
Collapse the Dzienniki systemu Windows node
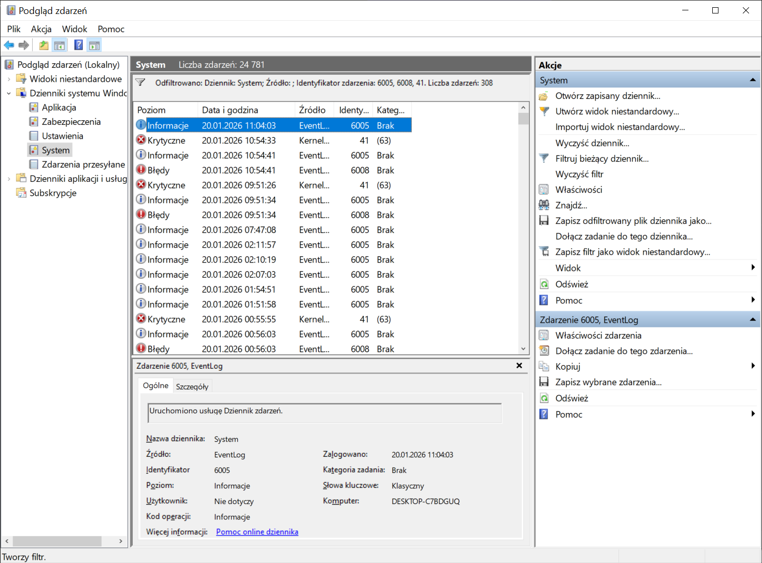[x=9, y=93]
